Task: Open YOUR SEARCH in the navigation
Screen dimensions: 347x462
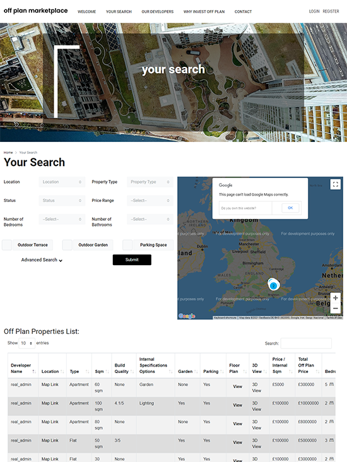Action: [x=119, y=12]
